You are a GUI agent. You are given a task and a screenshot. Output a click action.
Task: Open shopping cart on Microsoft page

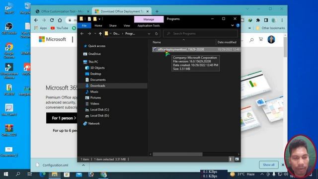(x=261, y=39)
